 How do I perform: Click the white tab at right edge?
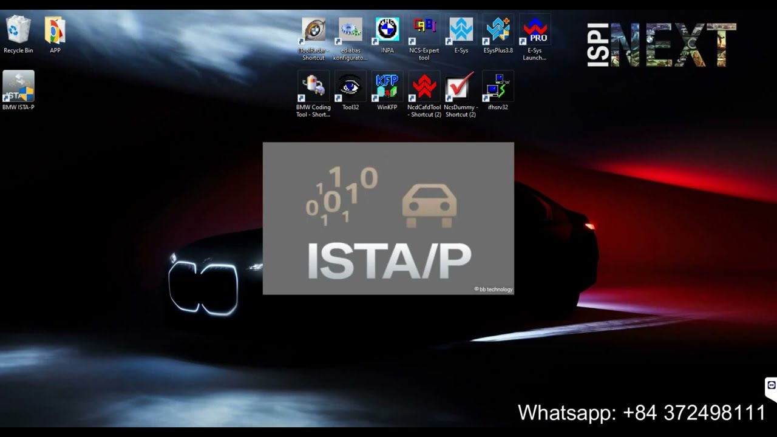[770, 388]
